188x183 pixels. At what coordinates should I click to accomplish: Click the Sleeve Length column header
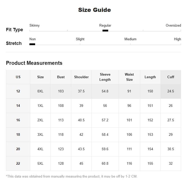(105, 77)
